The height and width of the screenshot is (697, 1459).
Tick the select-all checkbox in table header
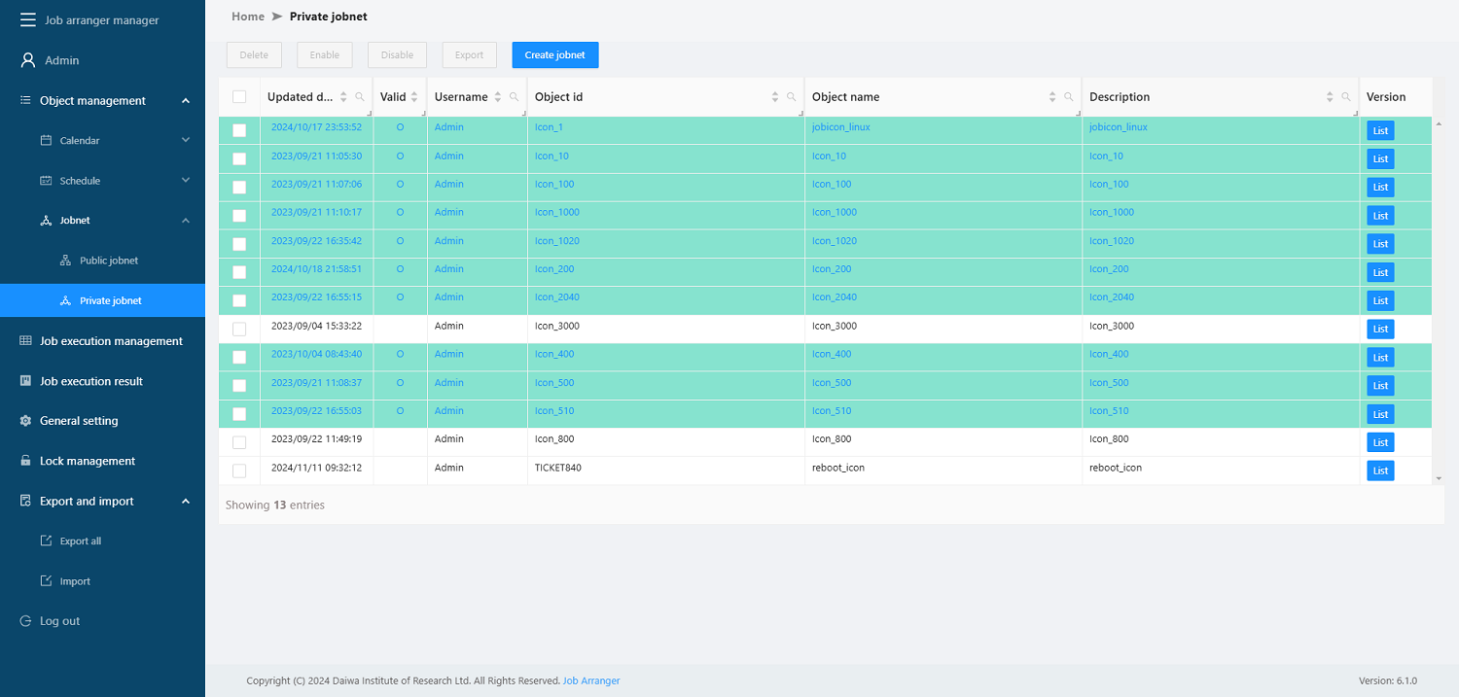pyautogui.click(x=239, y=97)
